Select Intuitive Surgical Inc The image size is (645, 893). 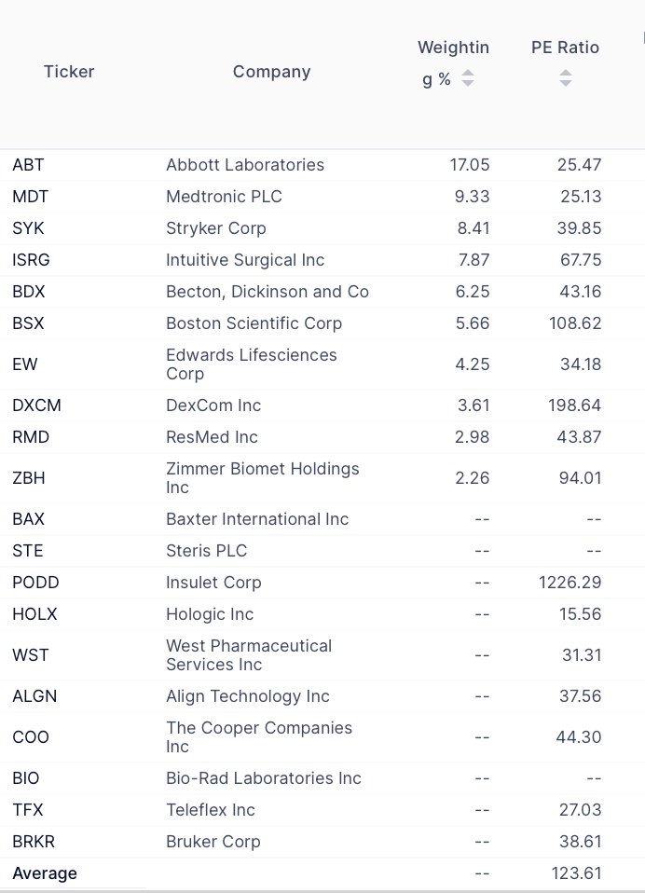click(x=245, y=260)
